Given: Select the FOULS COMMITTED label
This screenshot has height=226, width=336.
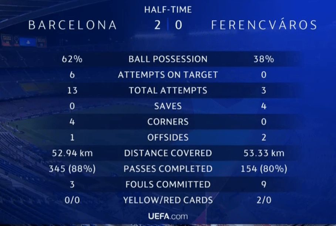Looking at the screenshot, I should (168, 185).
